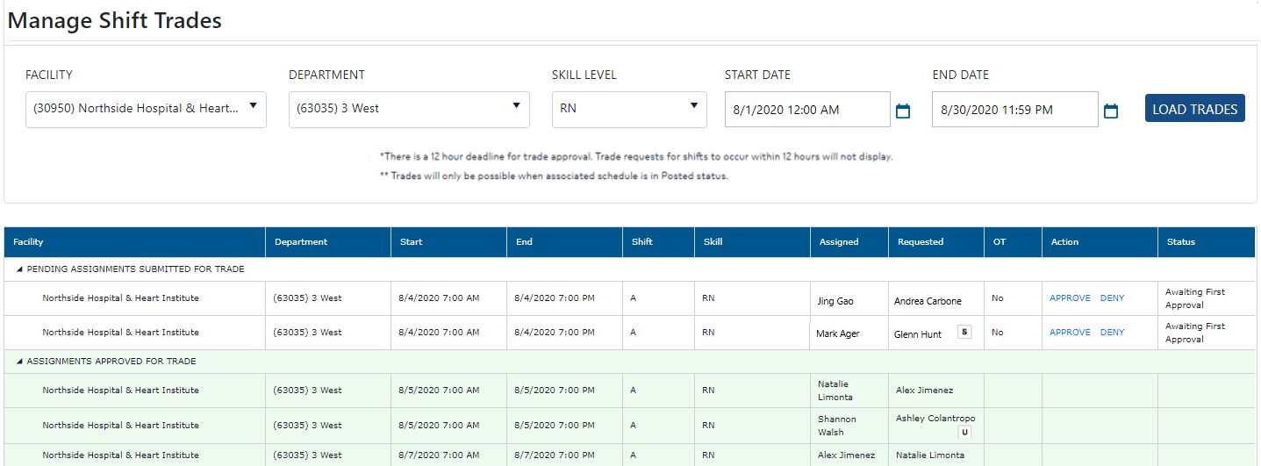Click into the Start Date input field
Viewport: 1261px width, 466px height.
[807, 110]
